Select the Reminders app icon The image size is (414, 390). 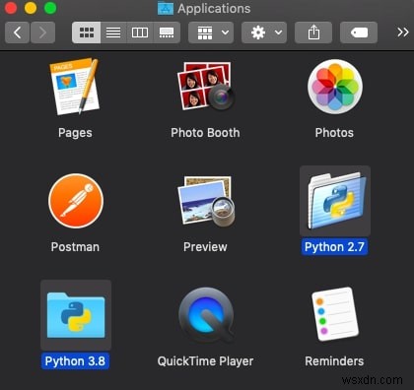335,314
